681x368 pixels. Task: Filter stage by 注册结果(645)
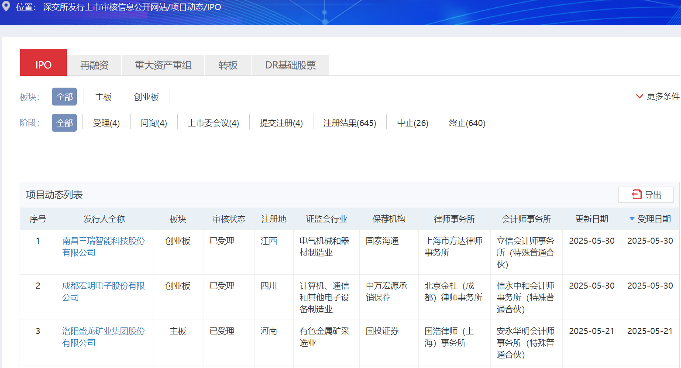[x=349, y=123]
